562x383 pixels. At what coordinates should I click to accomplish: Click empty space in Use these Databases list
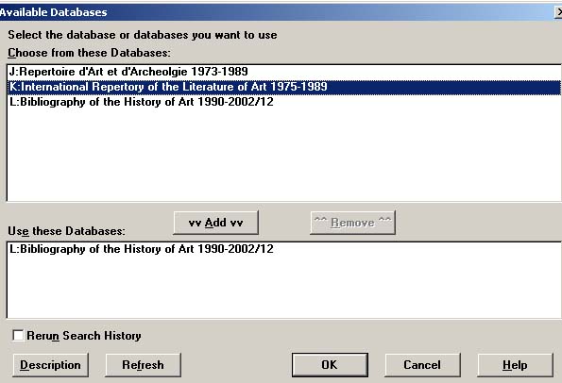[x=284, y=287]
